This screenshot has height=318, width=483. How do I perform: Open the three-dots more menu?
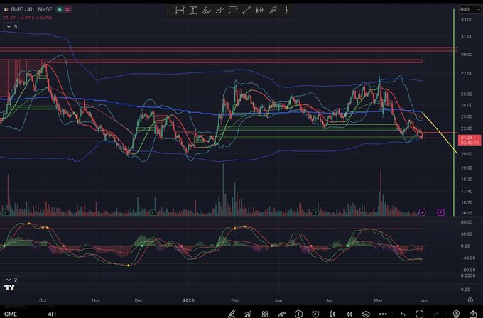coord(383,314)
